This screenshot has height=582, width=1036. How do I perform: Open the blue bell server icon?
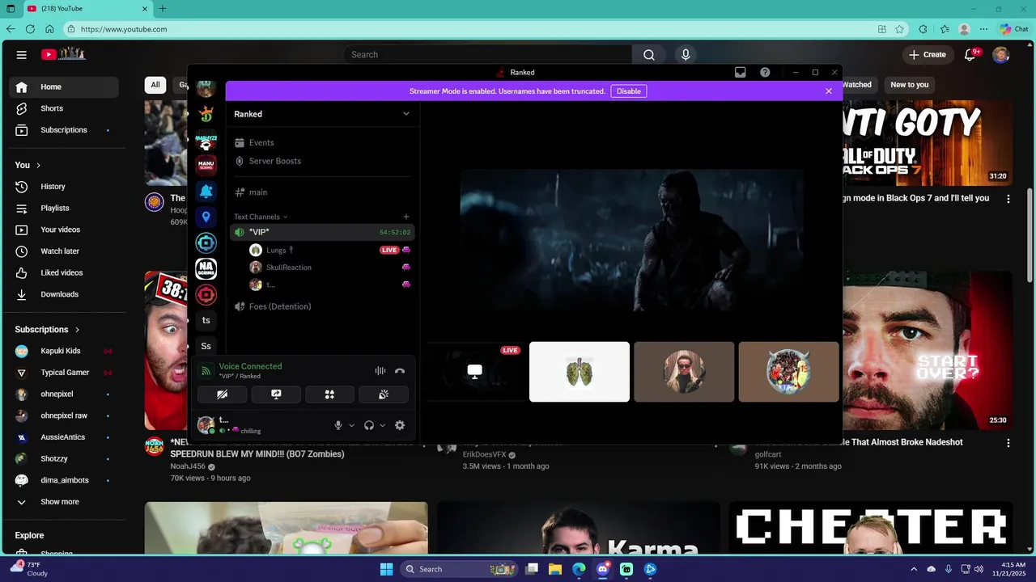click(x=206, y=191)
